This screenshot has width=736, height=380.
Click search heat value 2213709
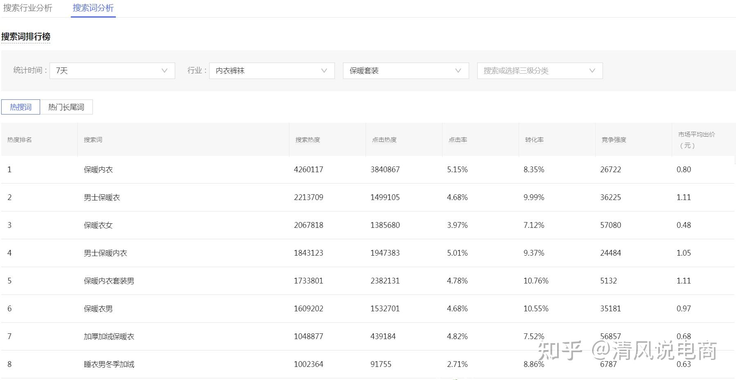tap(309, 198)
